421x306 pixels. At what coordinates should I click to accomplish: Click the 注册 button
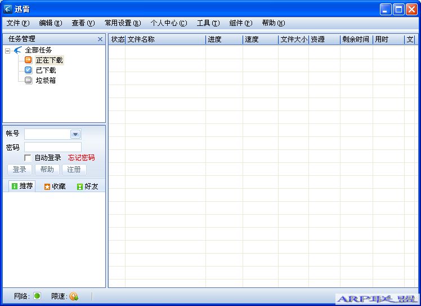[x=74, y=170]
